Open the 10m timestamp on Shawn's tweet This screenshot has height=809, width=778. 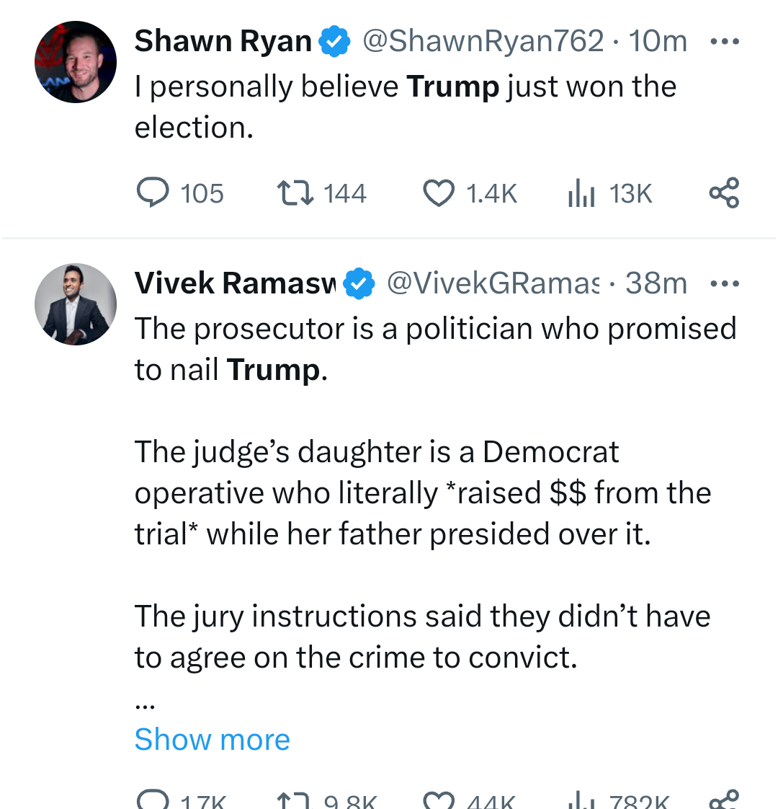click(x=658, y=42)
